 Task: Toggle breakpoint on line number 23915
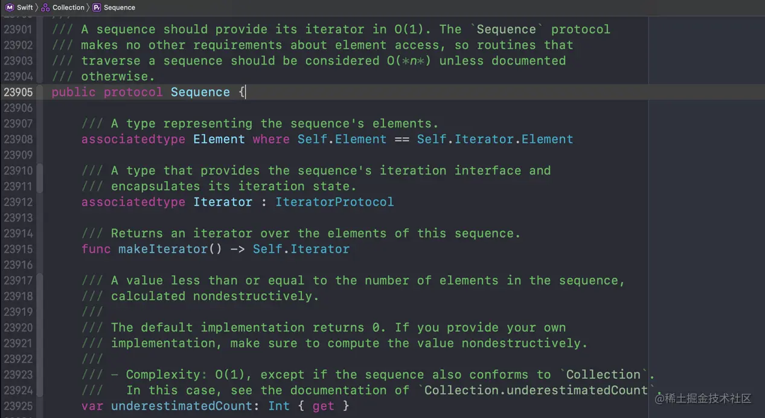pos(18,249)
